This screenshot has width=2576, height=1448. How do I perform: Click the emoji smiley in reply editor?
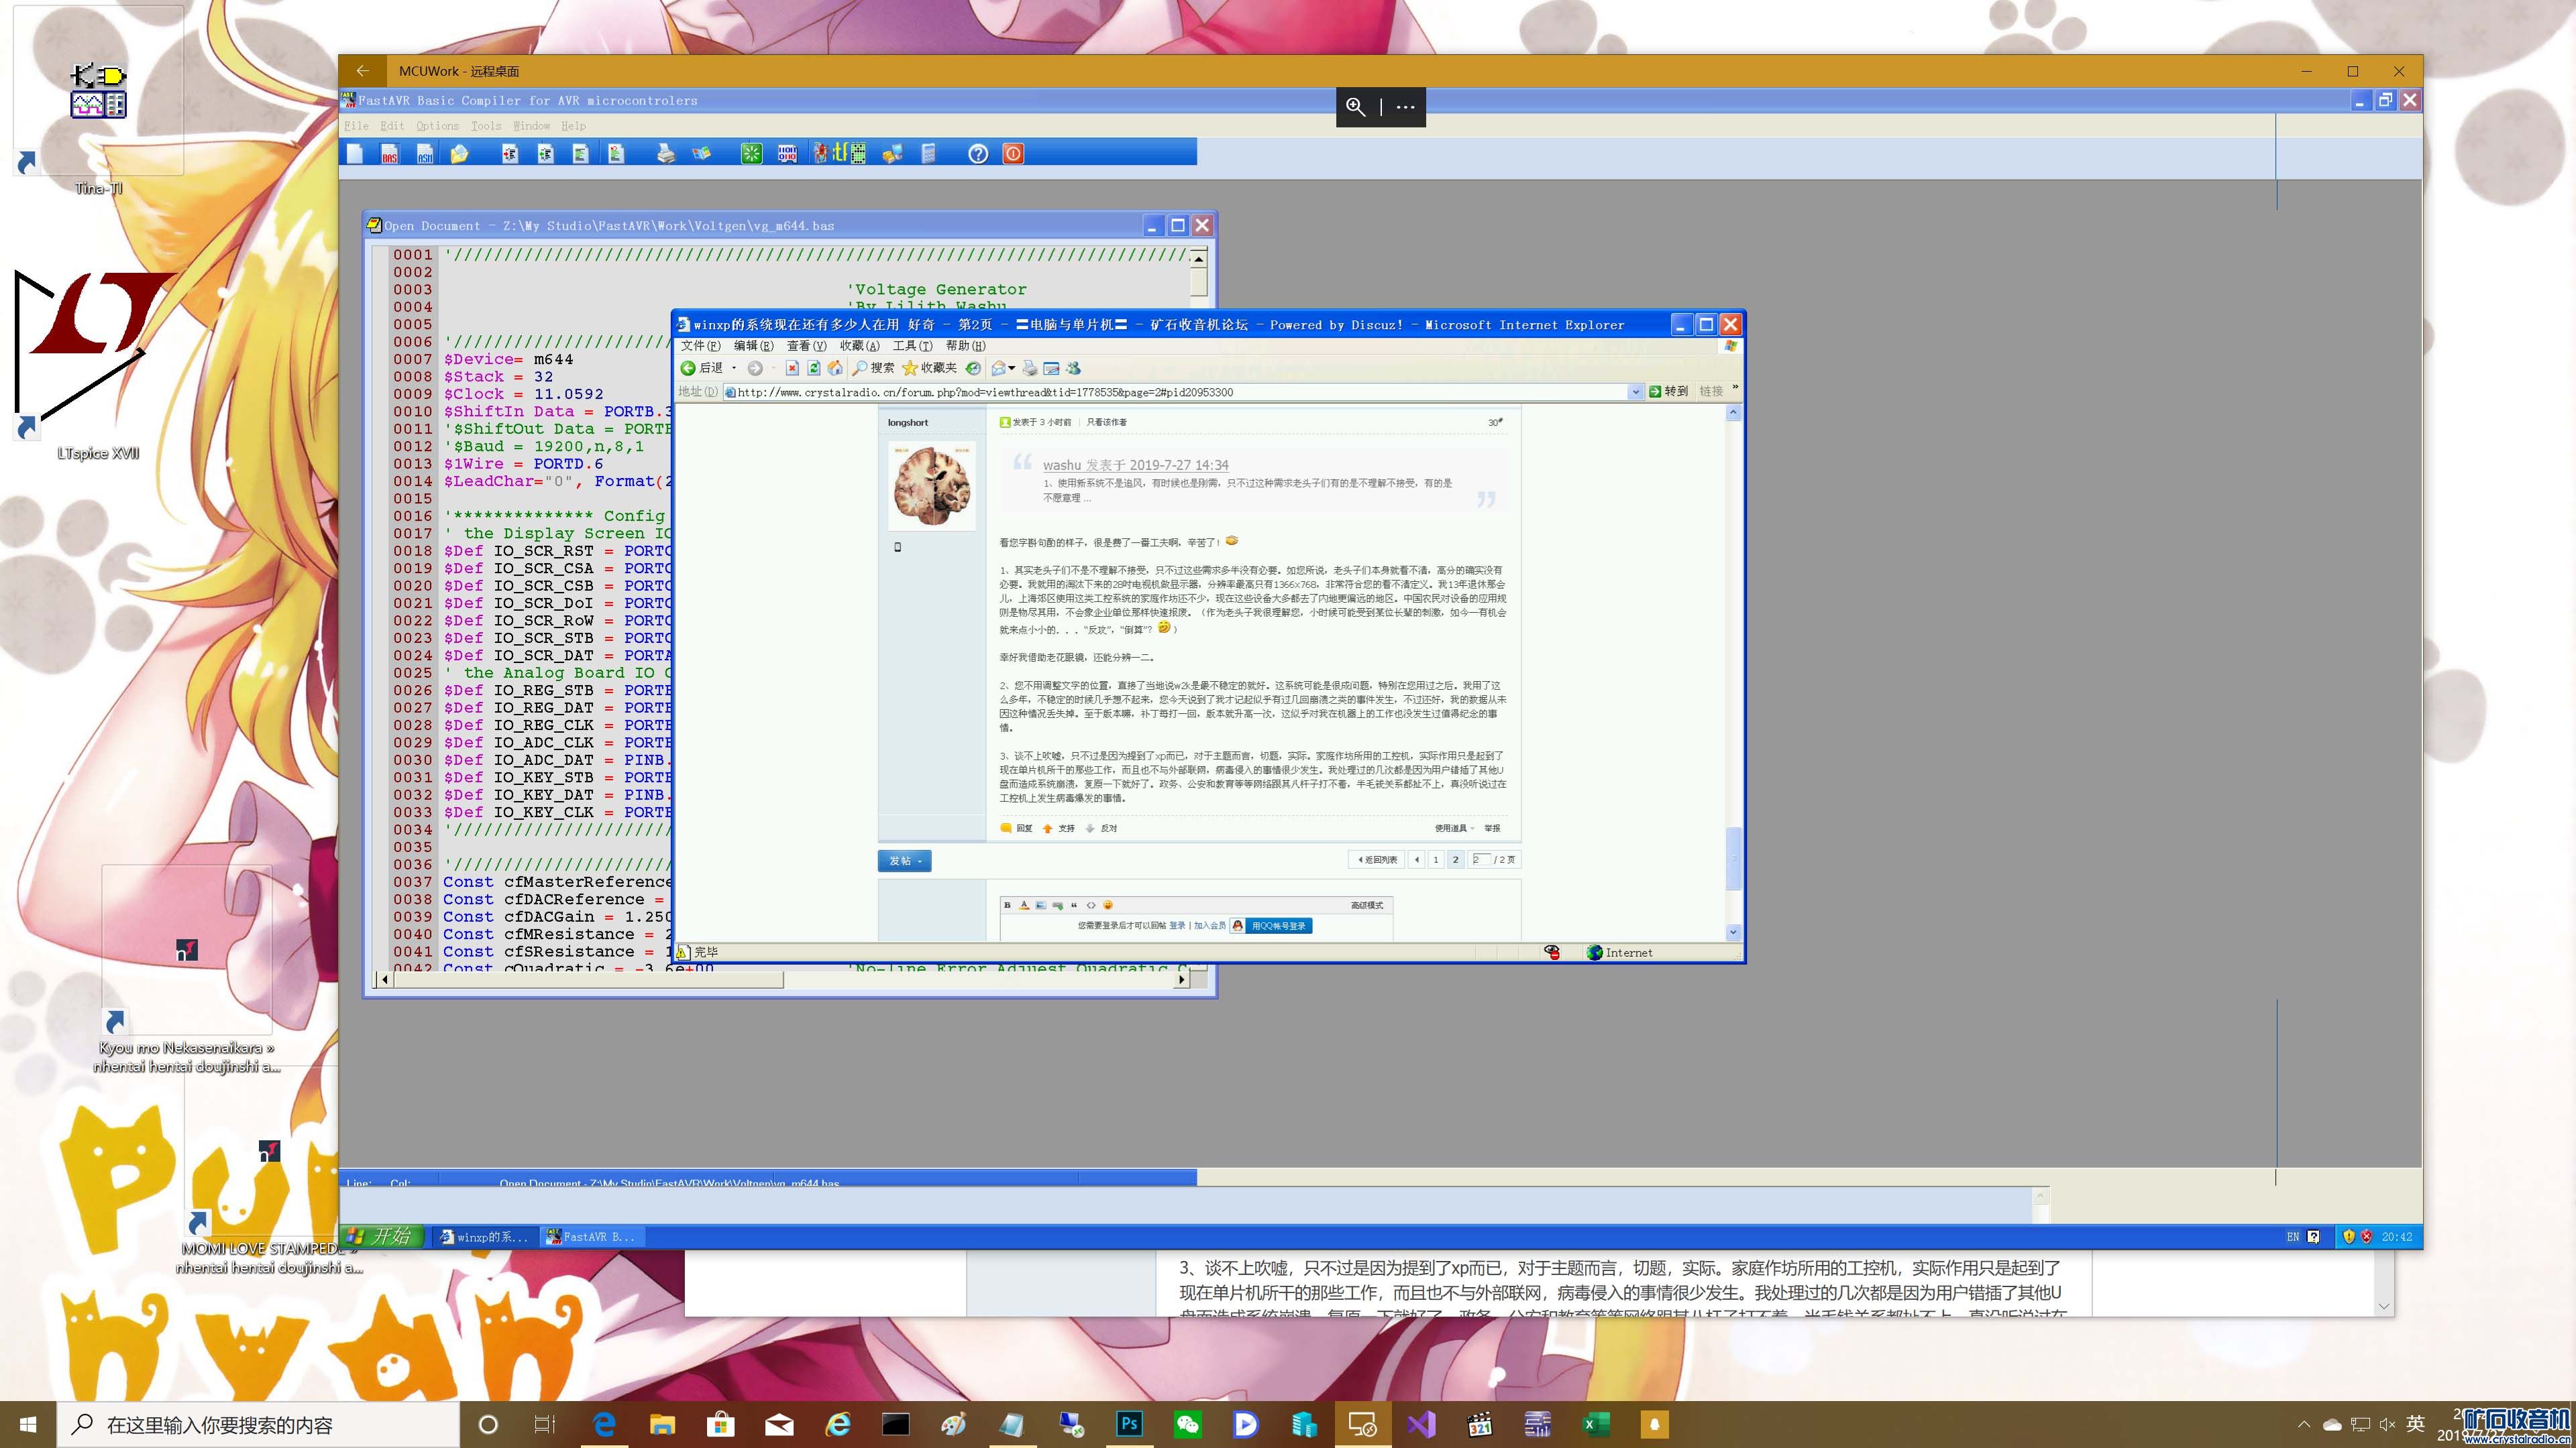(1108, 906)
